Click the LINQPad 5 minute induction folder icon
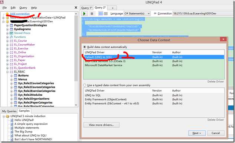Viewport: 235px width, 143px height. click(x=8, y=116)
